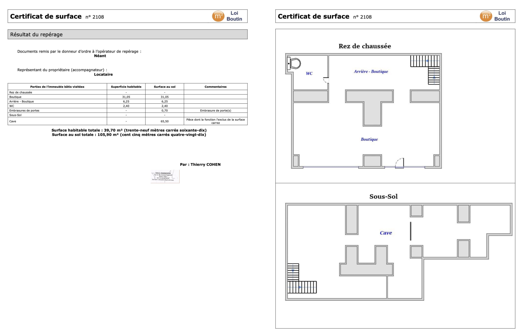Click the Embrasures de portes table row
Screen dimensions: 523x335
24,110
